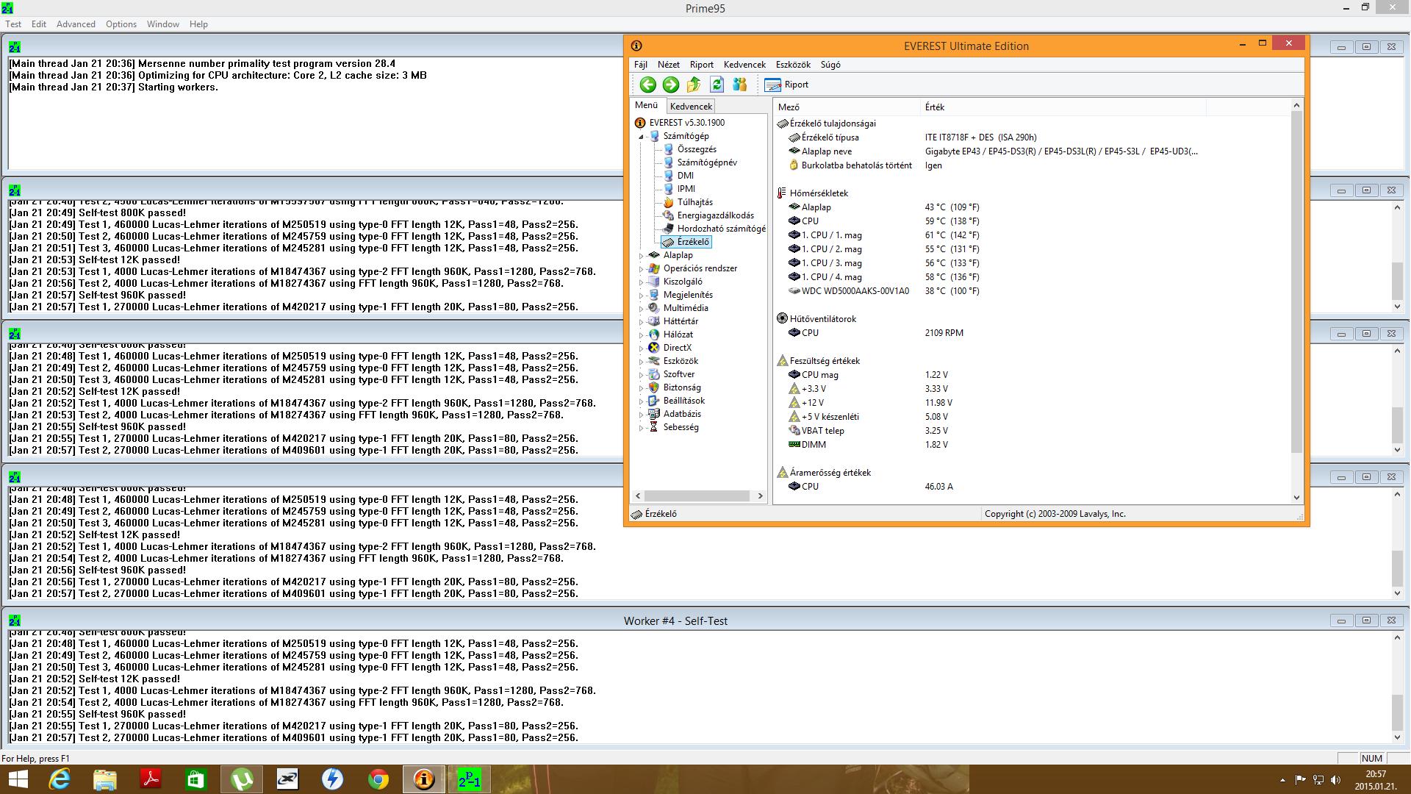Select Energiagazdálkodás tree item
Image resolution: width=1411 pixels, height=794 pixels.
click(x=715, y=215)
